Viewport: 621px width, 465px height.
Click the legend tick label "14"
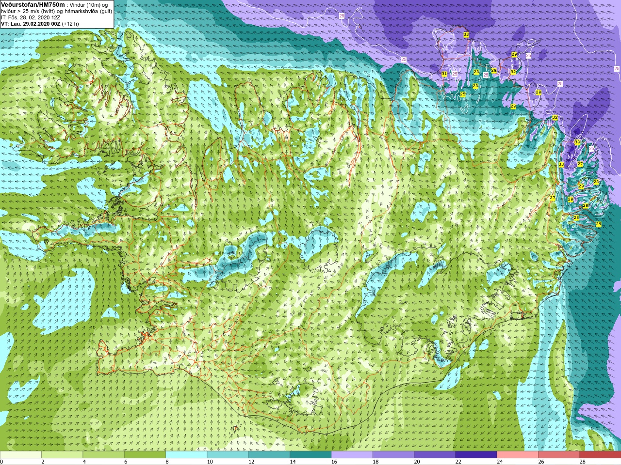(x=293, y=462)
